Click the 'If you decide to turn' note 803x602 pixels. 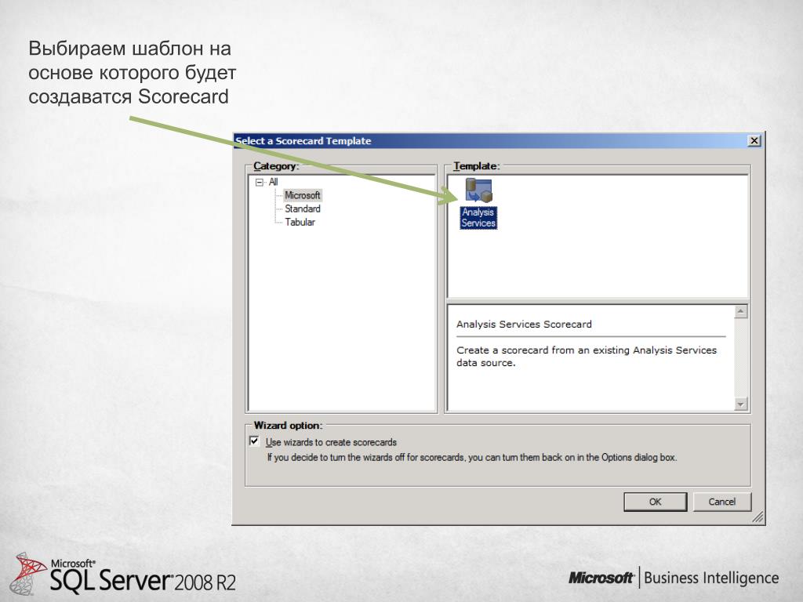471,457
